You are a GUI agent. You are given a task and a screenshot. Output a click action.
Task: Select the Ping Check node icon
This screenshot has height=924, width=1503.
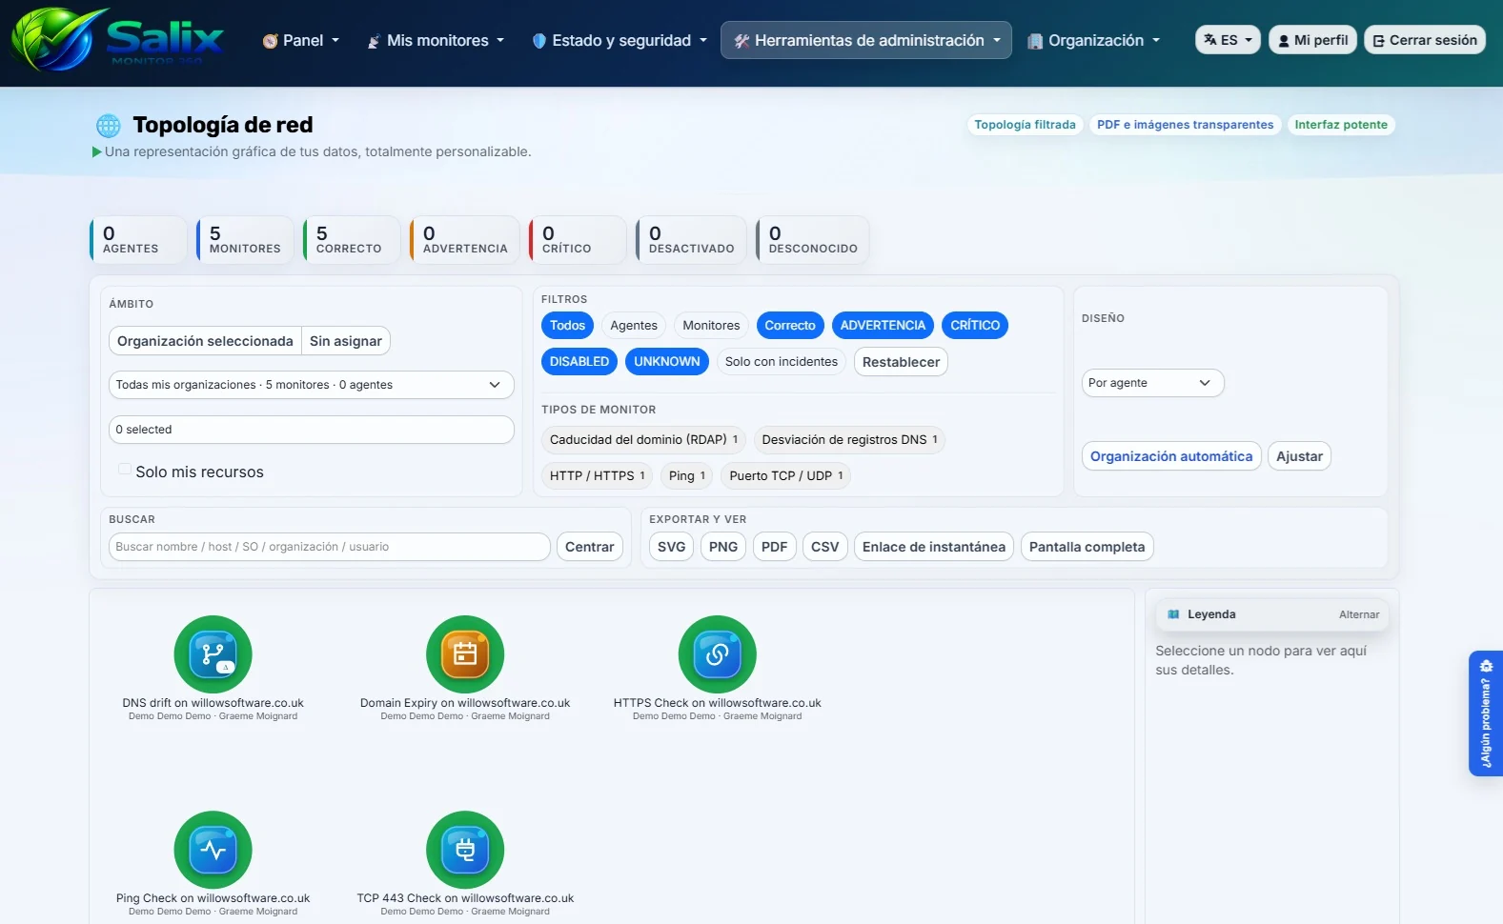click(213, 850)
